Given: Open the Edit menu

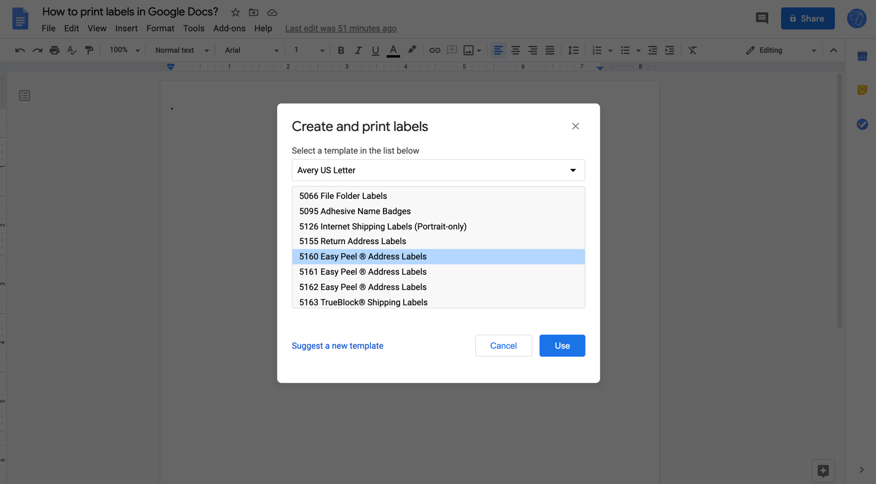Looking at the screenshot, I should tap(72, 28).
